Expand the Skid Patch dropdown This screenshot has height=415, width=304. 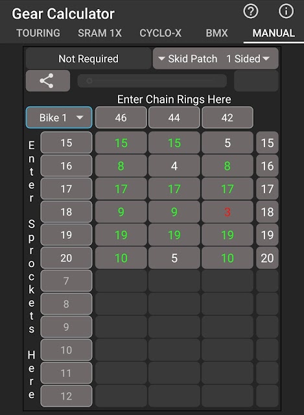click(x=188, y=58)
